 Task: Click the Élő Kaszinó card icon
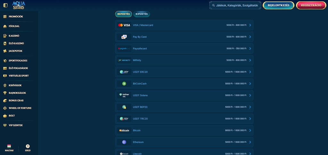click(x=5, y=43)
